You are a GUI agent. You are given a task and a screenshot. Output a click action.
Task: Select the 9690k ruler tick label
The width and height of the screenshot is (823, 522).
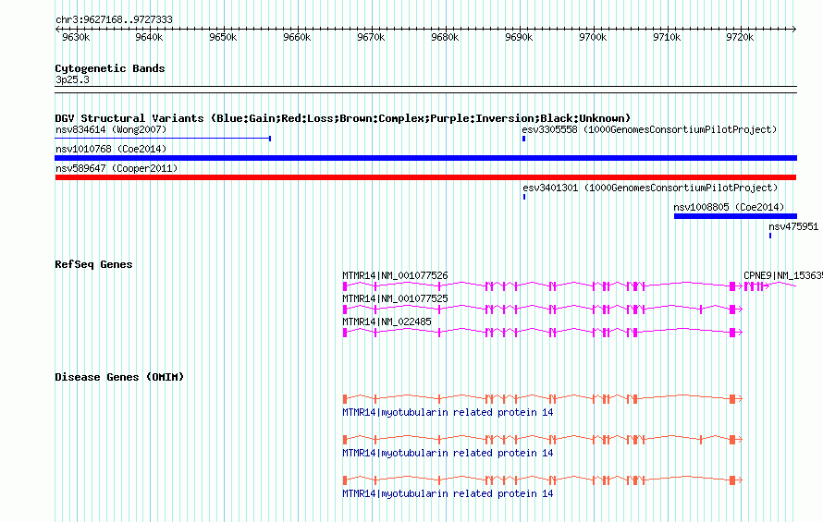tap(519, 37)
